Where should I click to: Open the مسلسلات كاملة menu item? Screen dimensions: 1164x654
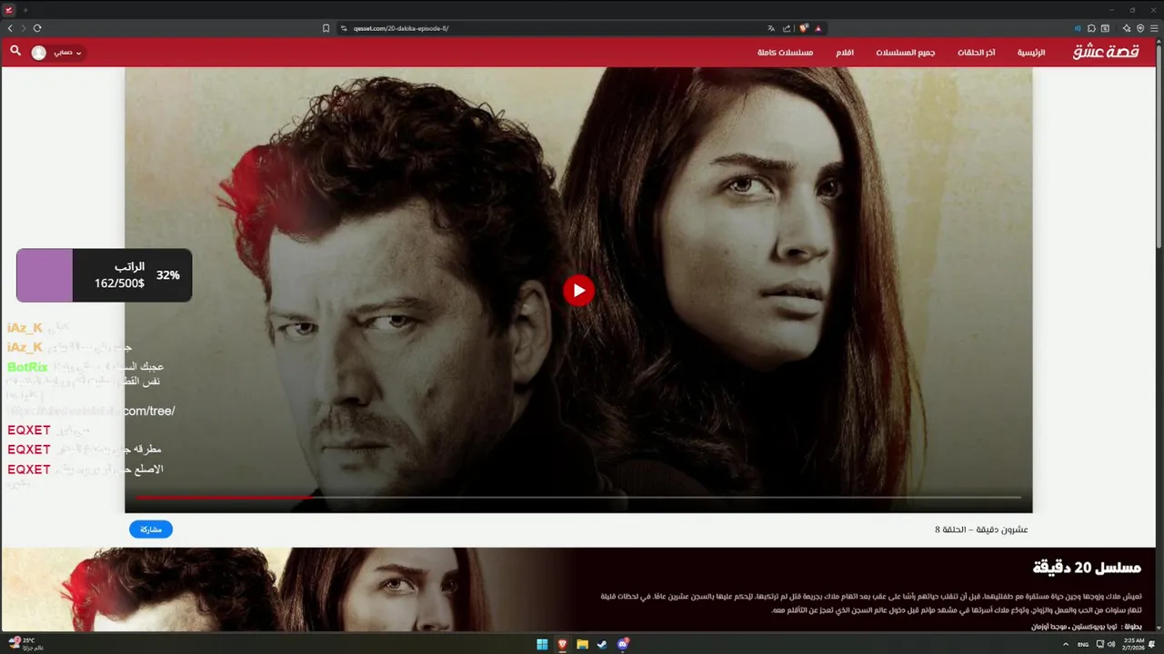click(785, 53)
